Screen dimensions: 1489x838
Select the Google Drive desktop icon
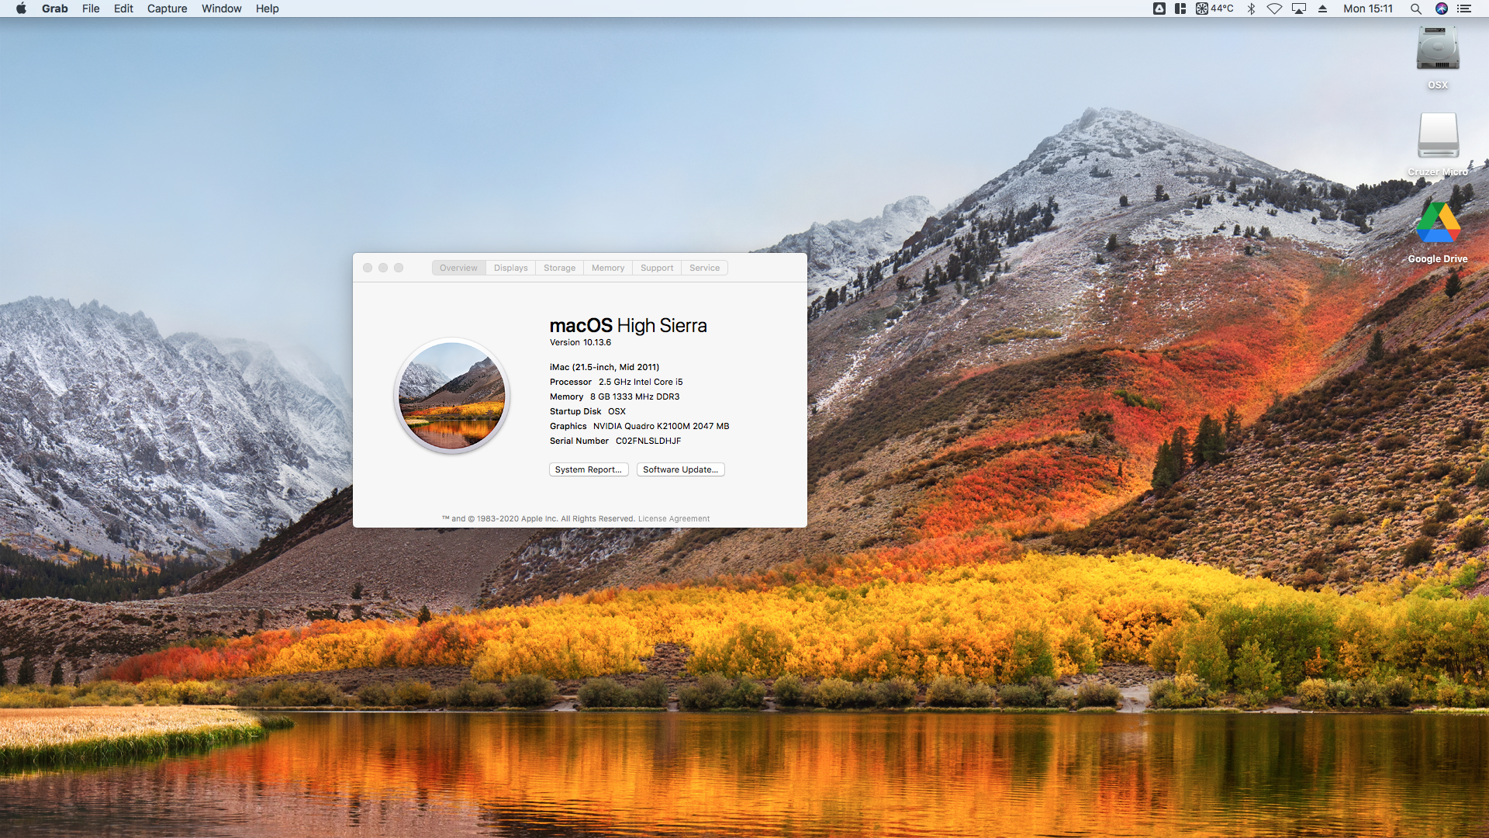tap(1437, 223)
